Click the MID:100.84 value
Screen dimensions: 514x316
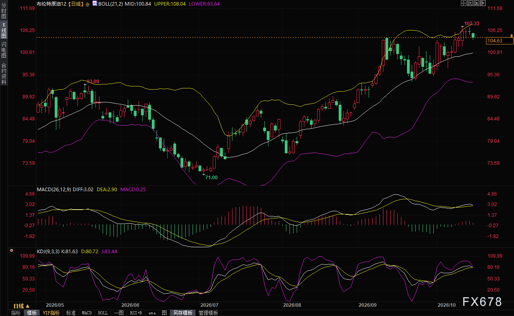coord(137,4)
